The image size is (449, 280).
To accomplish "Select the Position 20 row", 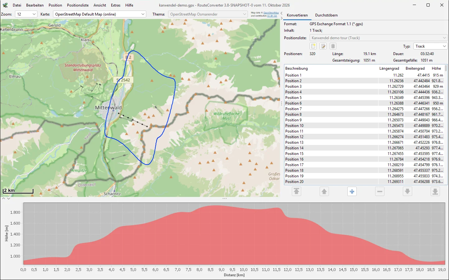I will [x=364, y=181].
